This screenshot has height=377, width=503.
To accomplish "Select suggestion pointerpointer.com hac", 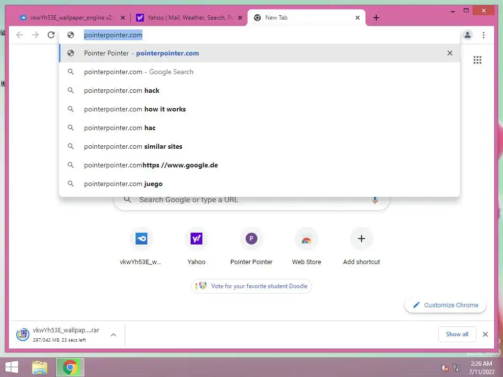I will click(x=259, y=128).
